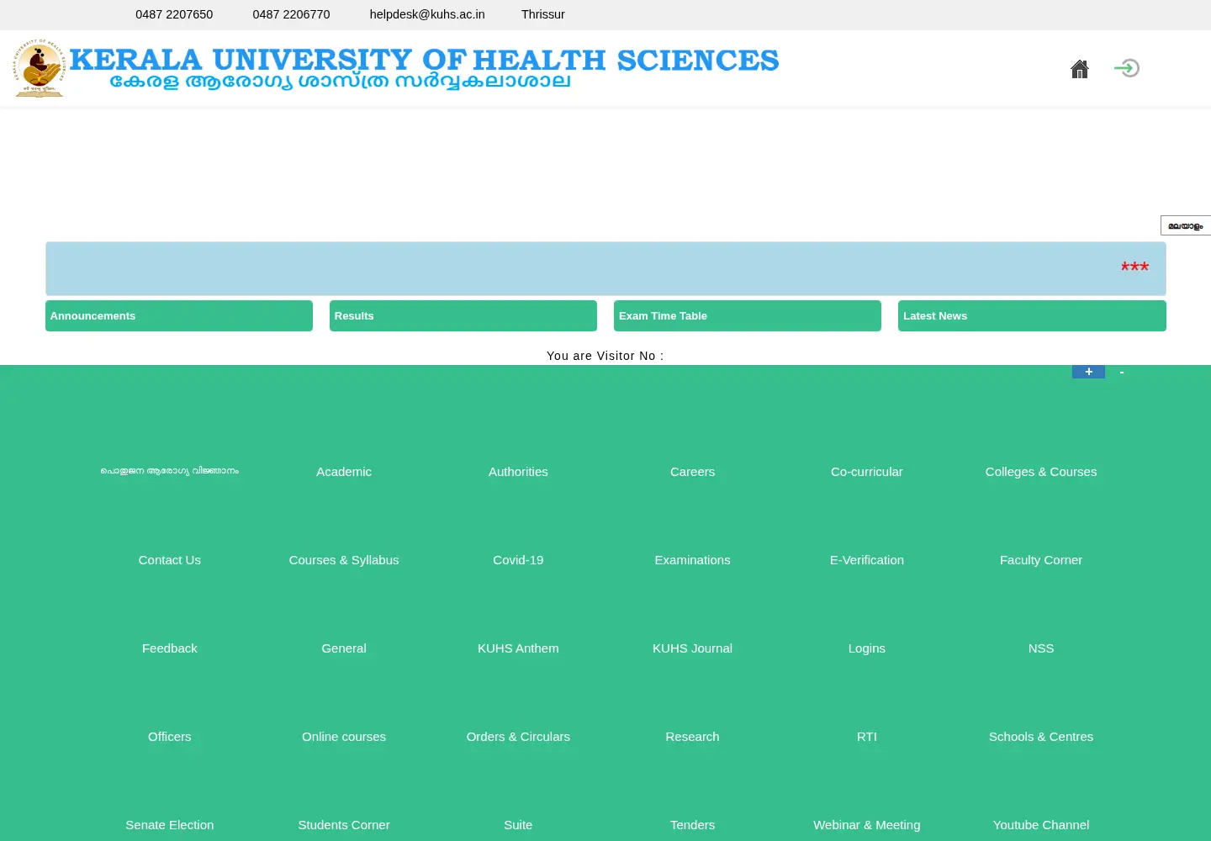Open the Announcements tab
Image resolution: width=1211 pixels, height=841 pixels.
pos(179,316)
